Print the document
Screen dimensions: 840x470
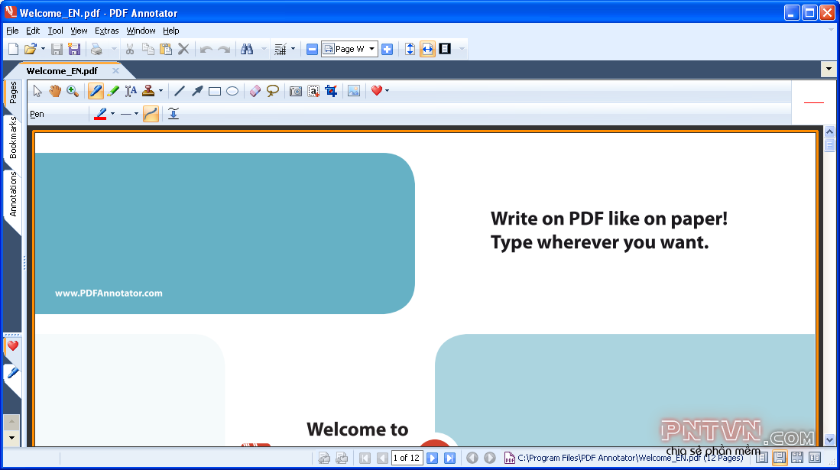(96, 50)
